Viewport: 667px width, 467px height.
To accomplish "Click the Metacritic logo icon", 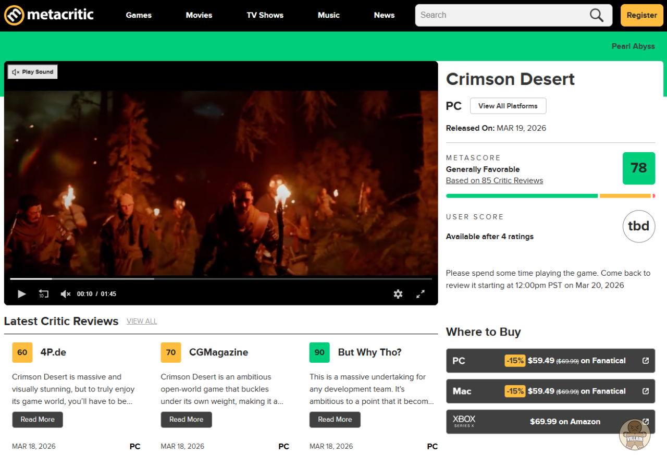I will [x=14, y=15].
